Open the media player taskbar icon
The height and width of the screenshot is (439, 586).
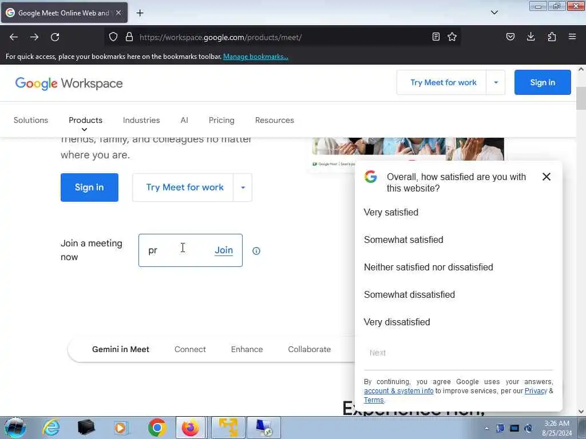coord(121,428)
